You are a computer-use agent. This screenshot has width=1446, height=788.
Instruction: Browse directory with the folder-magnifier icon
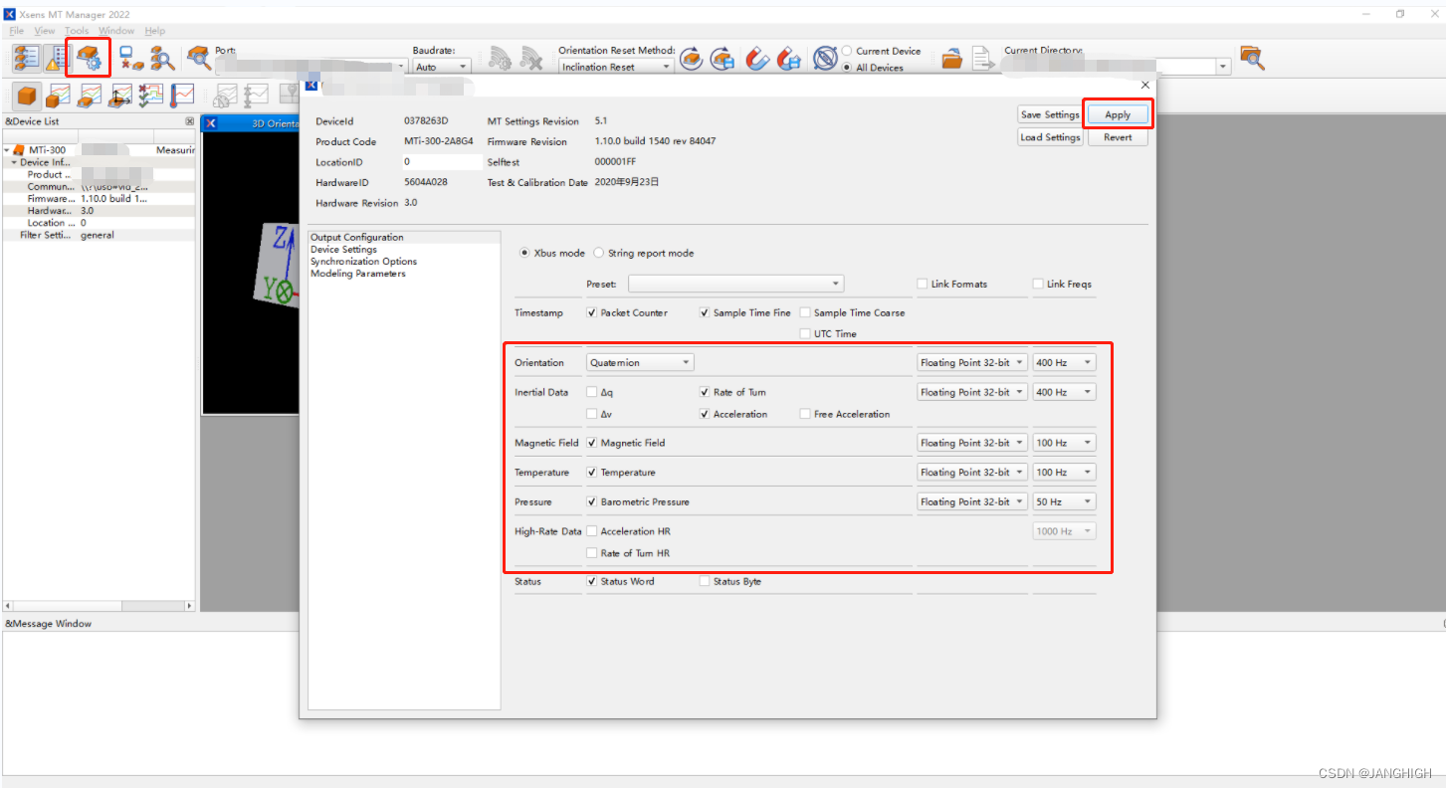(x=1253, y=58)
